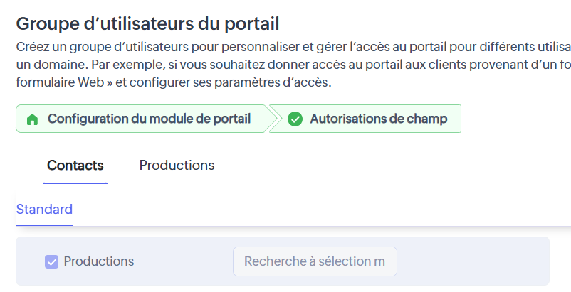Click the Productions label next to the checkbox
Viewport: 571px width, 292px height.
[x=99, y=261]
